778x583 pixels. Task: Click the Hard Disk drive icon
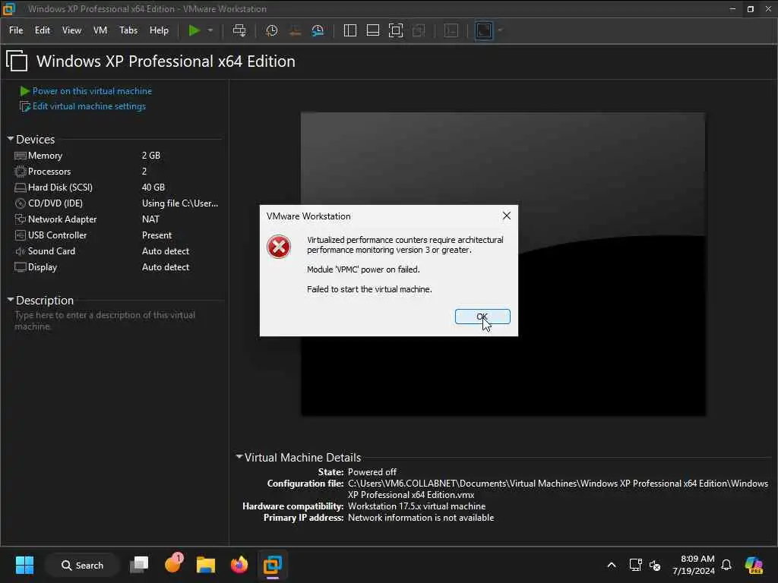[x=21, y=187]
